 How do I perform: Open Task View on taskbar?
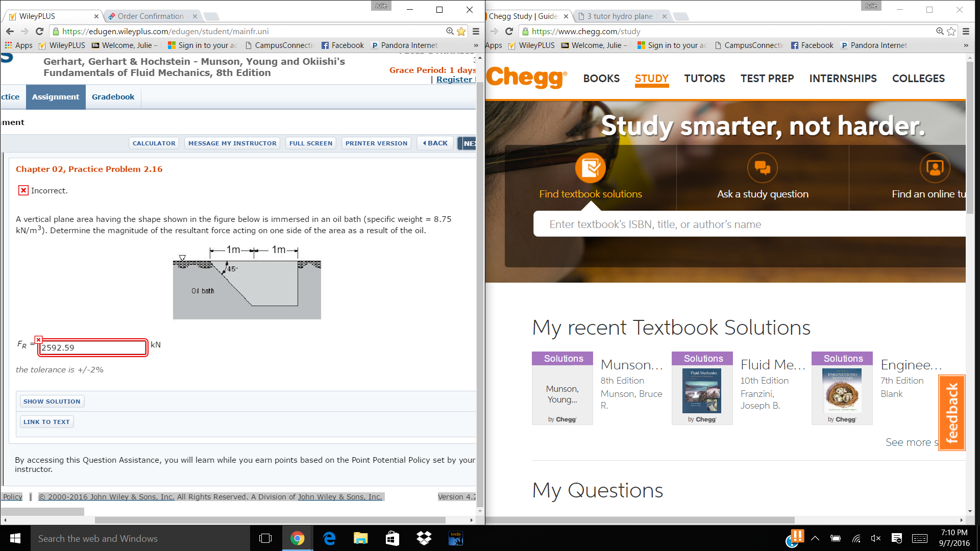coord(265,538)
